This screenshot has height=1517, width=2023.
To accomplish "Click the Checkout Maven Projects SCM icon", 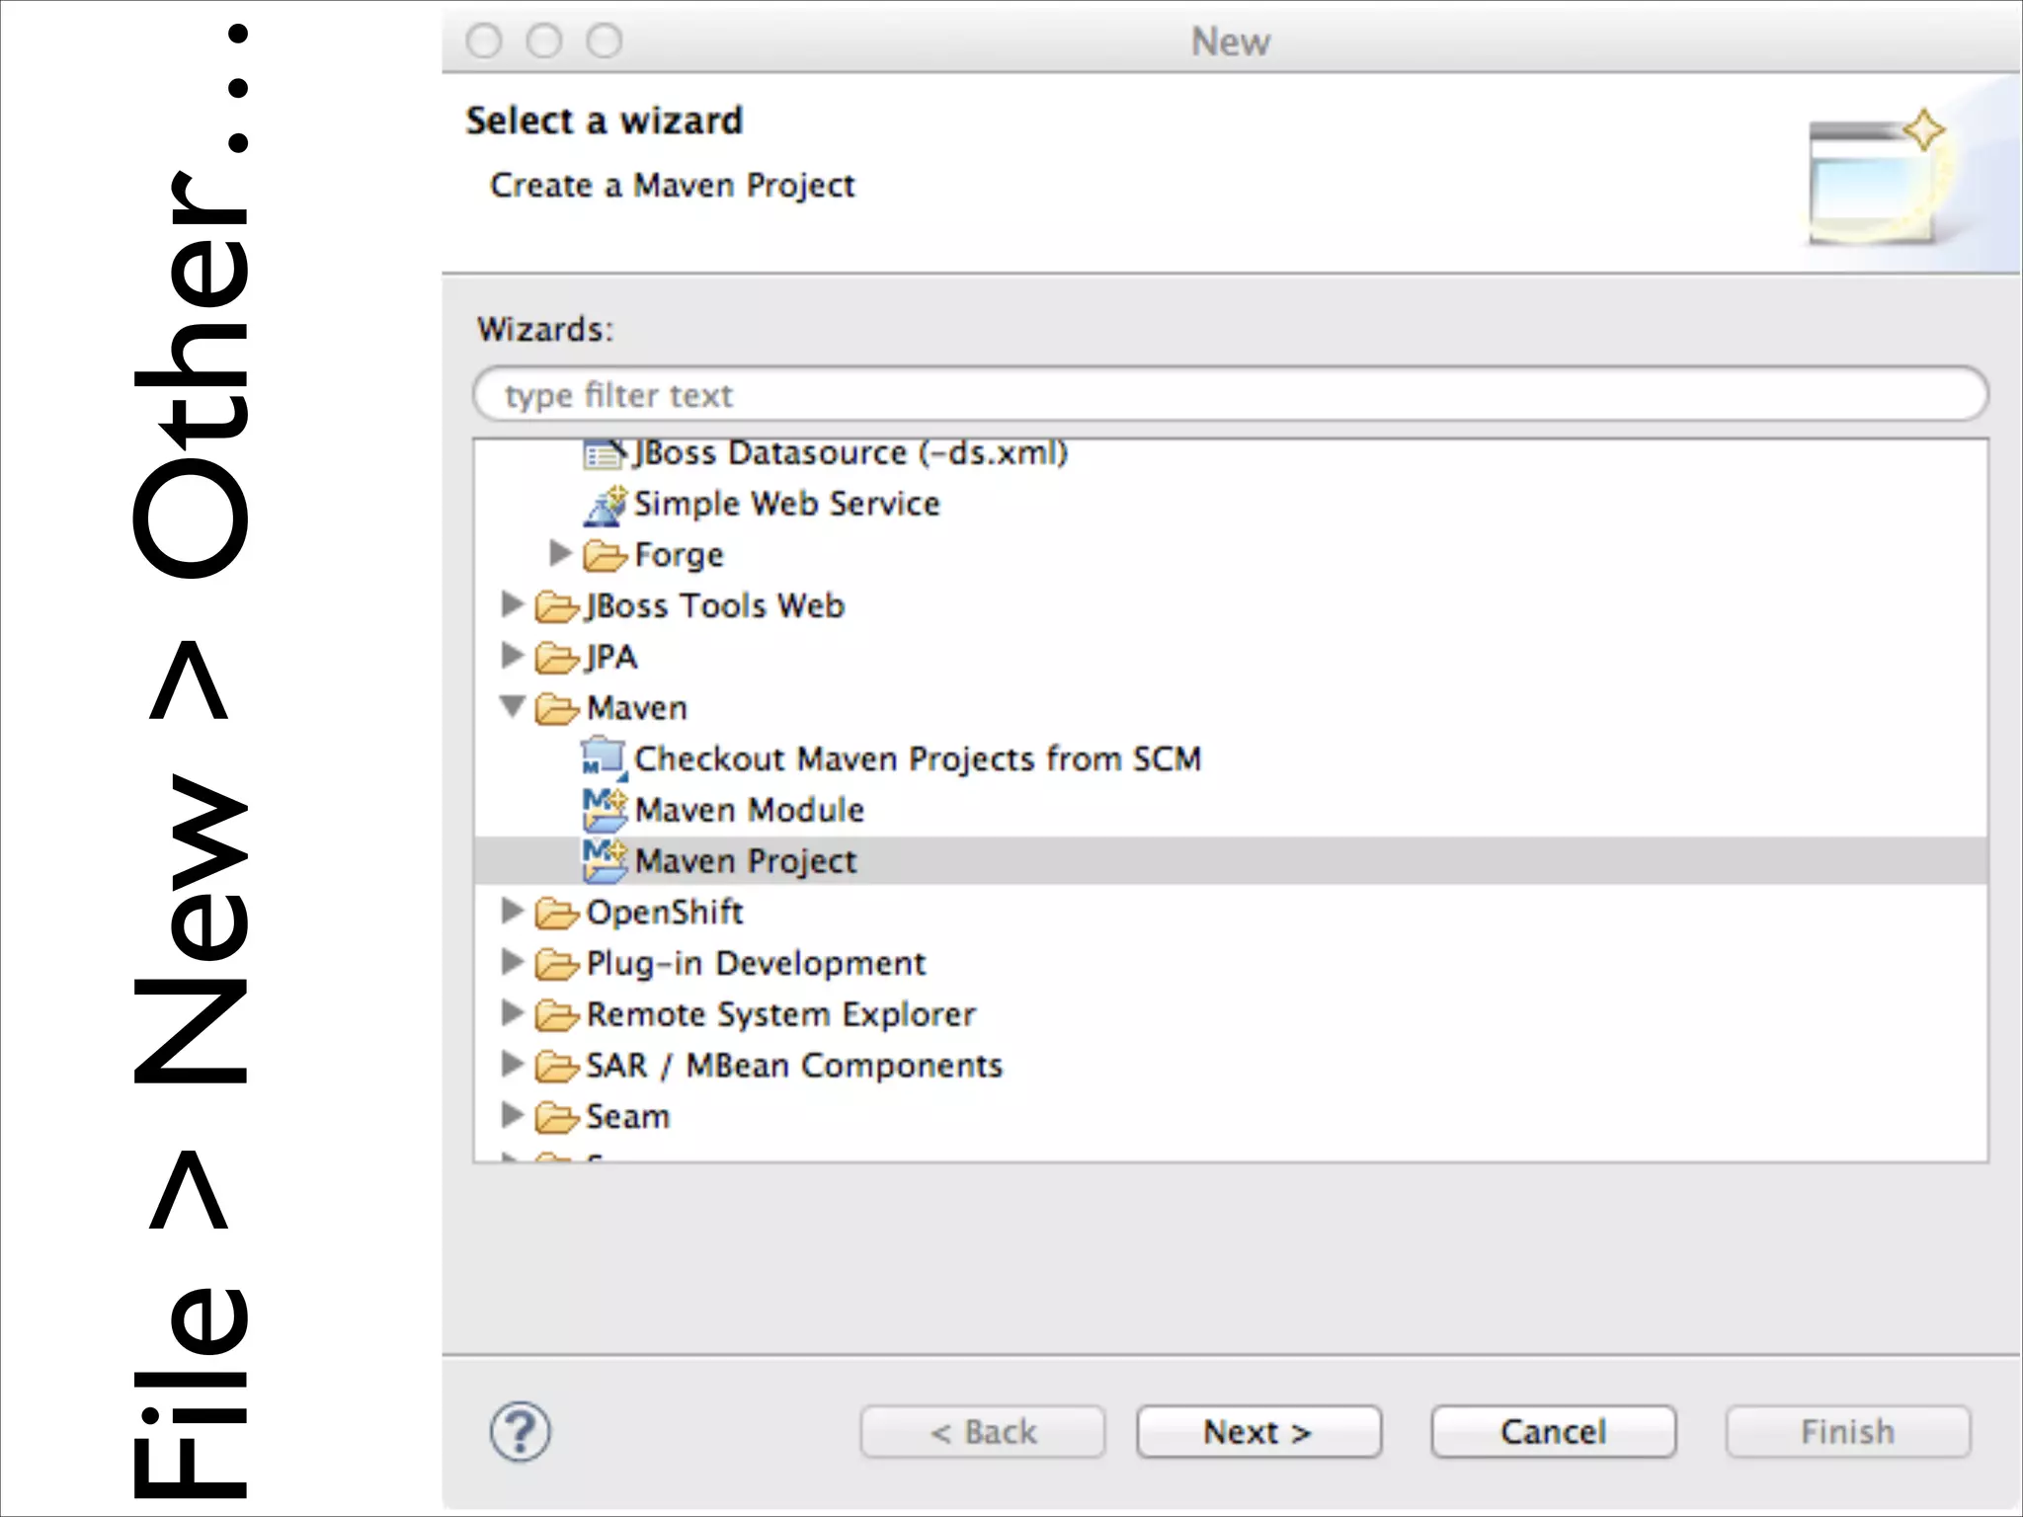I will pyautogui.click(x=604, y=759).
